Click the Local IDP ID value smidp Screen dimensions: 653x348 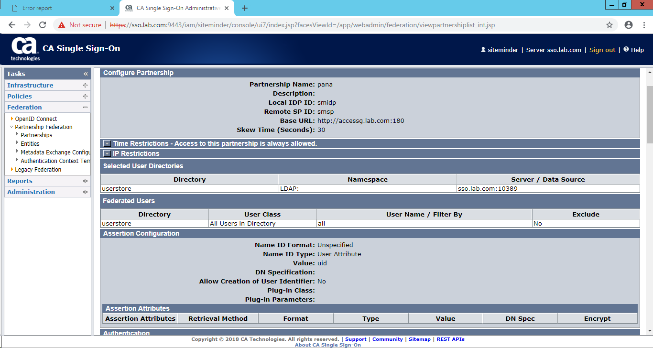[x=327, y=102]
